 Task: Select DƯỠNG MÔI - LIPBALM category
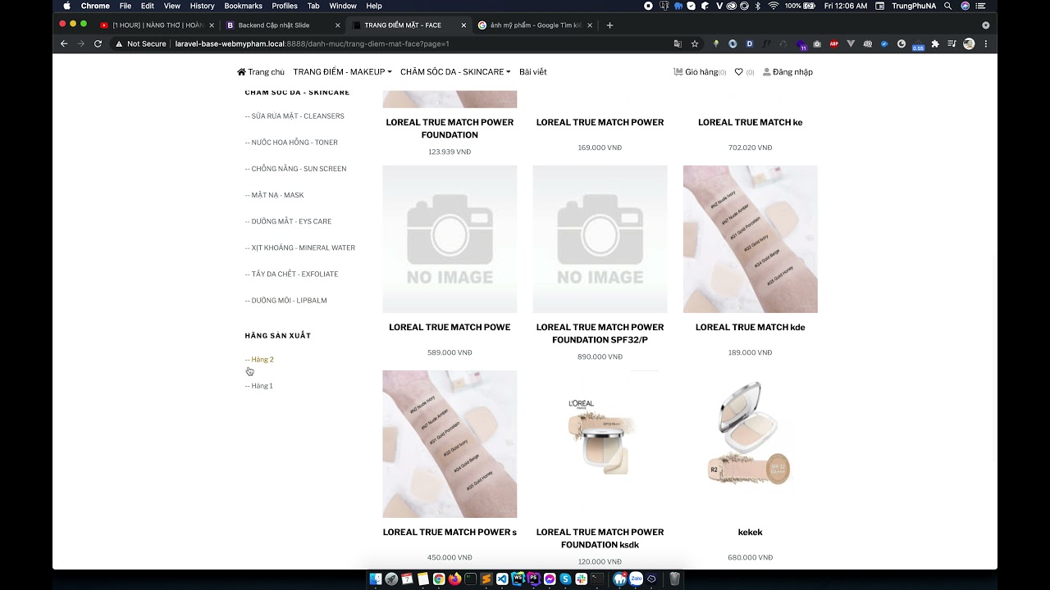[x=285, y=300]
